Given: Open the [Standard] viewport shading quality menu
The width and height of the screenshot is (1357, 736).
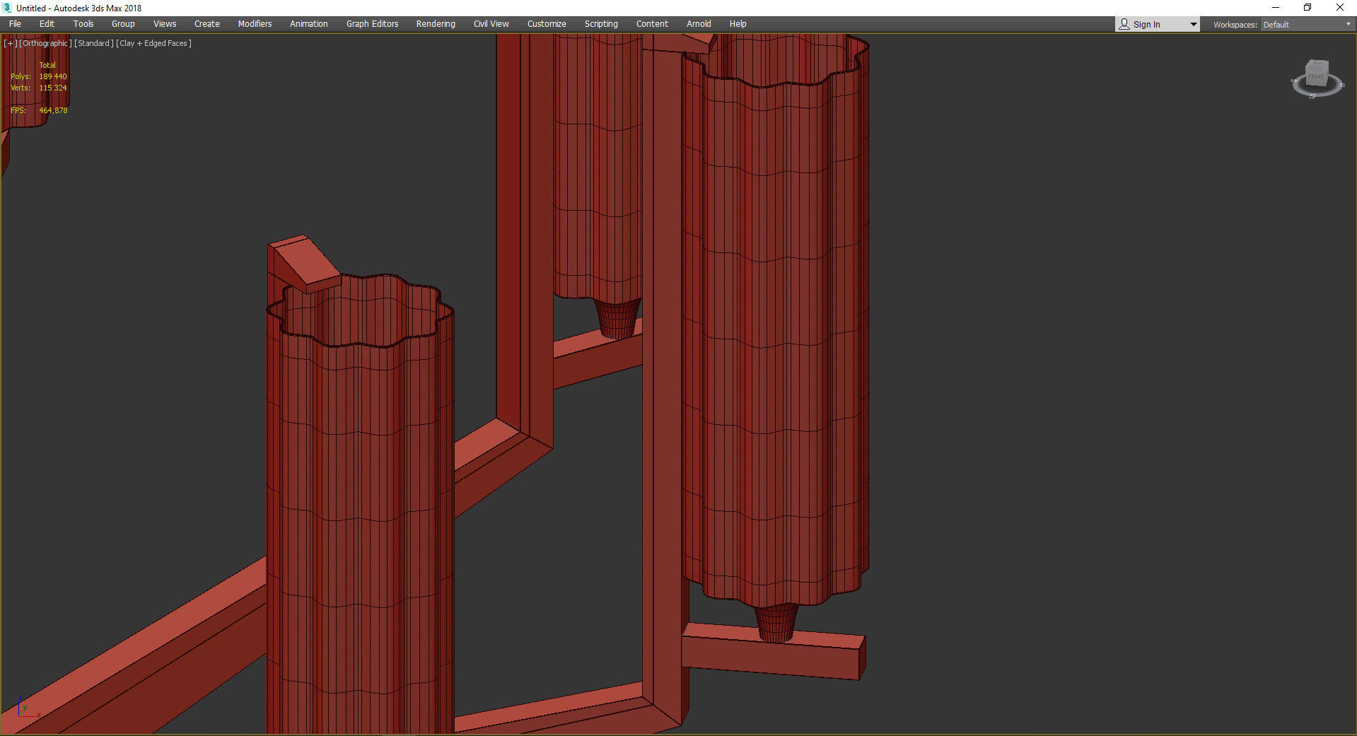Looking at the screenshot, I should tap(94, 43).
